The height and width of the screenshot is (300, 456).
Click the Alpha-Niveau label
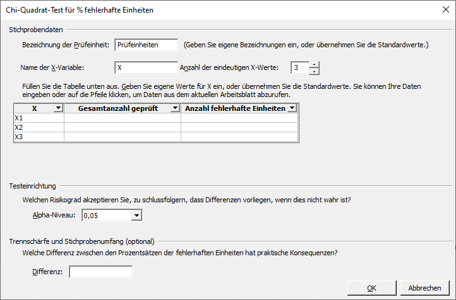pos(54,216)
